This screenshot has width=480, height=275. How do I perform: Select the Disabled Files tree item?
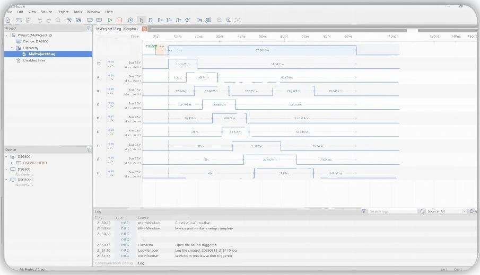point(34,60)
